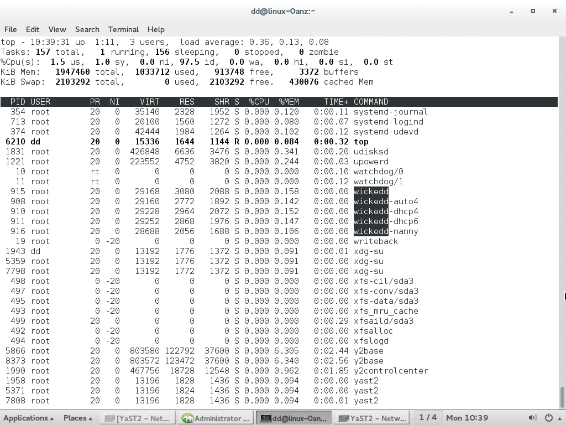Open the Edit menu

[33, 29]
